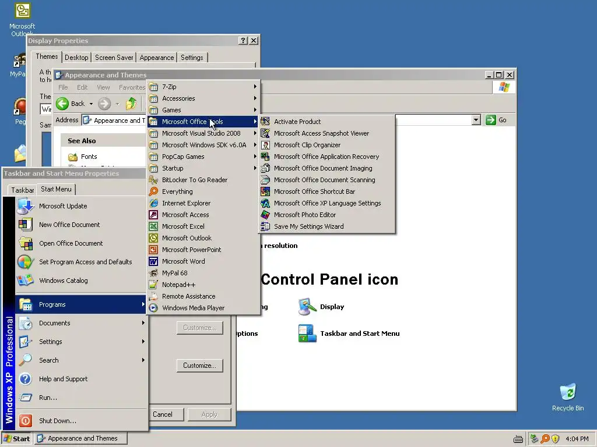
Task: Run Save My Settings Wizard
Action: tap(326, 226)
